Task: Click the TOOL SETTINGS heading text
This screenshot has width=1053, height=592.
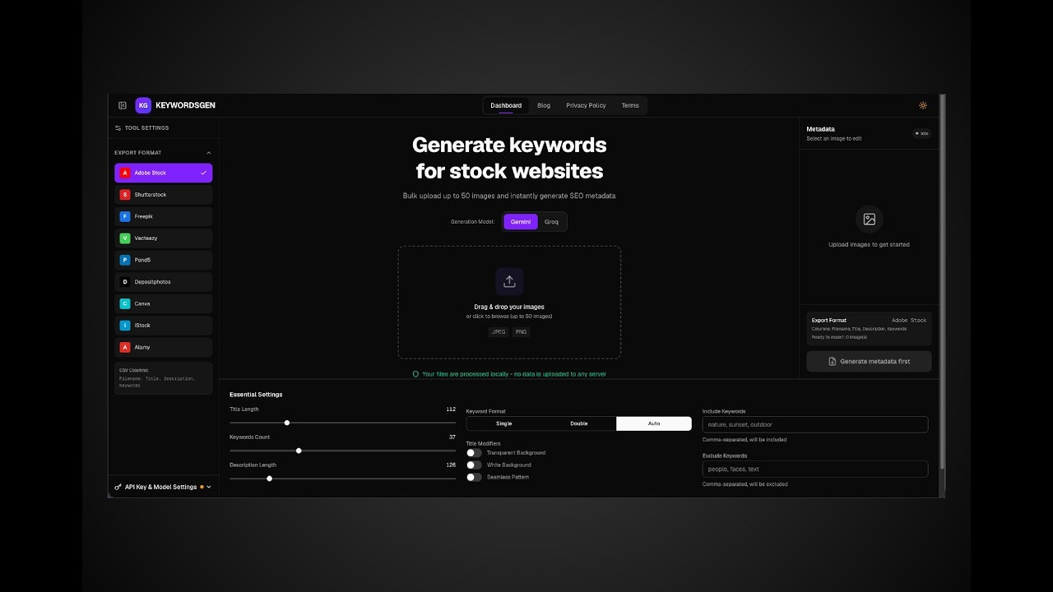Action: 146,128
